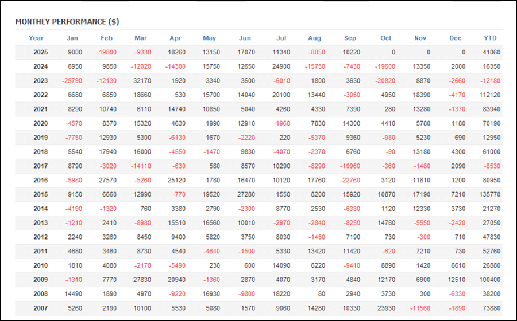Select the 2009 YTD total 100400
Screen dimensions: 517x321
[x=488, y=280]
